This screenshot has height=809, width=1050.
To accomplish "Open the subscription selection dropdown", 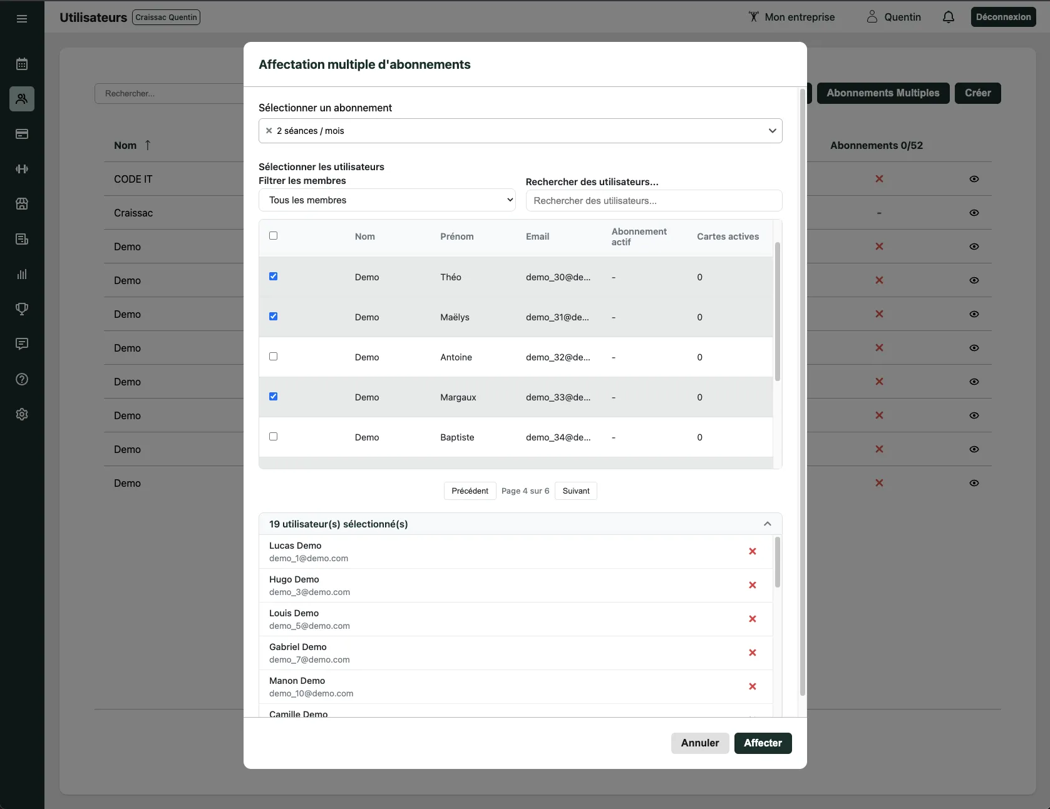I will [772, 131].
